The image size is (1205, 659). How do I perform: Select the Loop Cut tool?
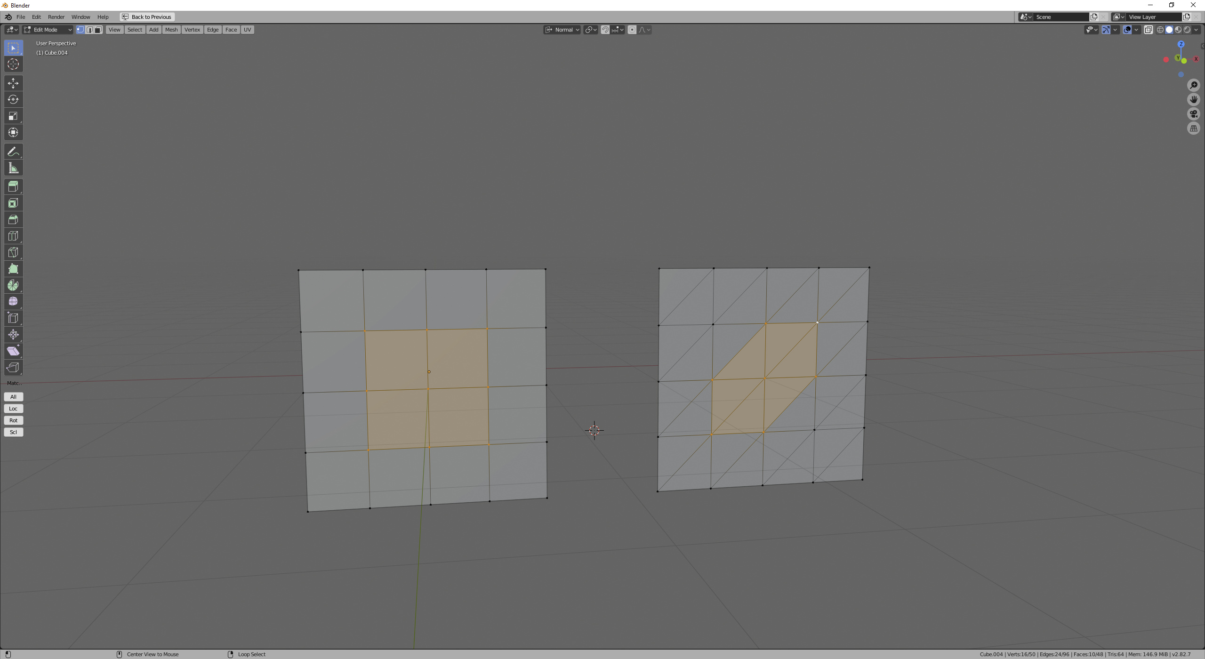pos(13,235)
